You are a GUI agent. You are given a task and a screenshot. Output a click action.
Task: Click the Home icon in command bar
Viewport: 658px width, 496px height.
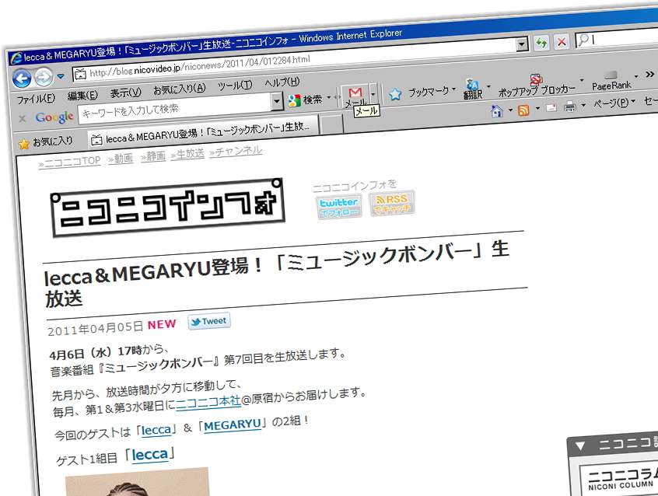coord(496,111)
